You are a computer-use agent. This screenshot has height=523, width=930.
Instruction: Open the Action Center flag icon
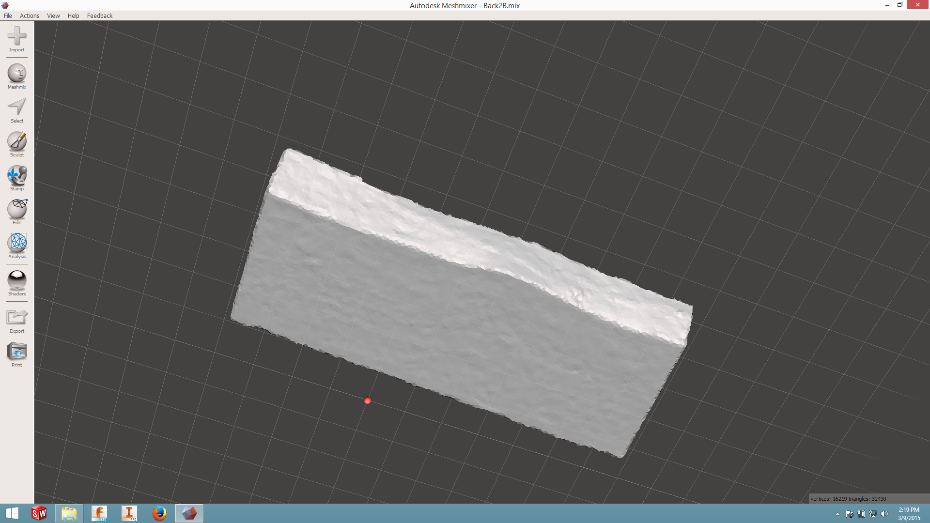point(850,514)
